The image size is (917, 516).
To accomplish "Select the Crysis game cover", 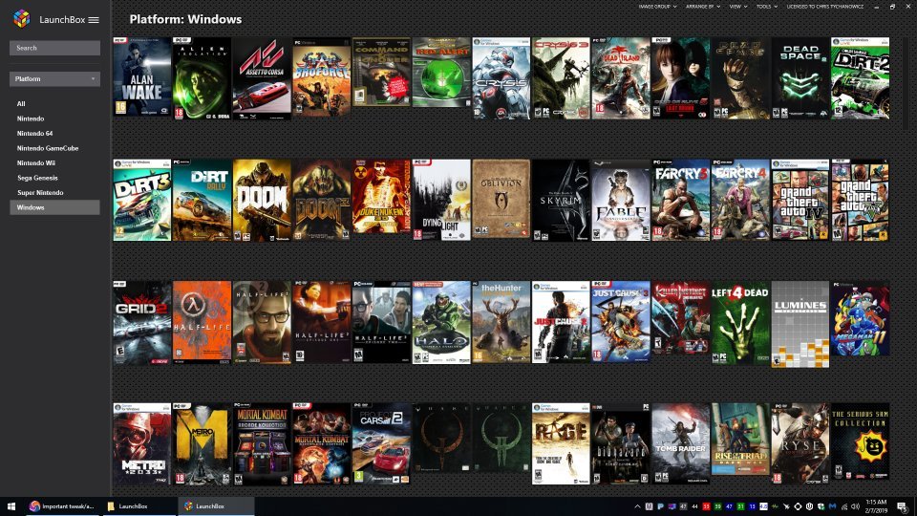I will pyautogui.click(x=501, y=79).
